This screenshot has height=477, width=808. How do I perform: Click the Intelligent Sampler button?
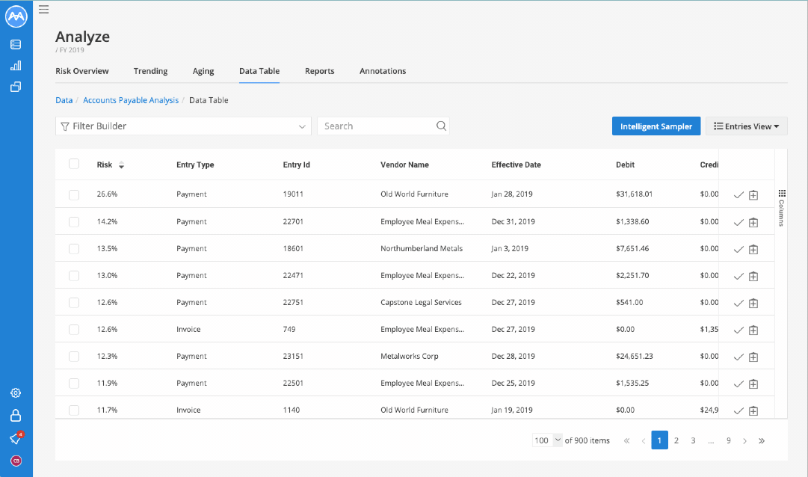click(656, 126)
